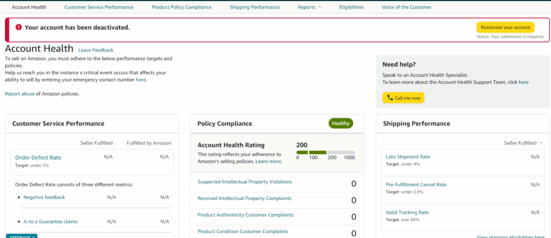The width and height of the screenshot is (551, 238).
Task: Click the red deactivation alert icon
Action: point(18,27)
